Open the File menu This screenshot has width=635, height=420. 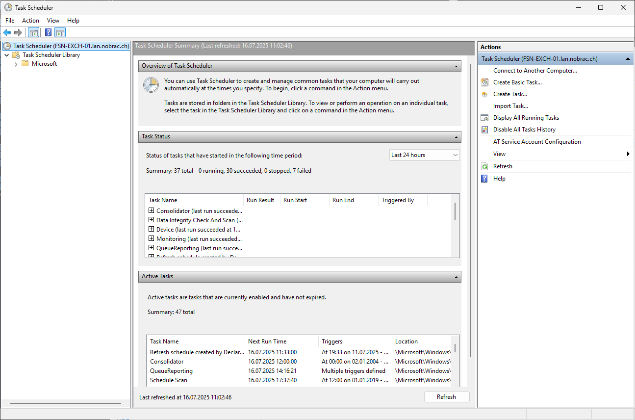click(10, 21)
